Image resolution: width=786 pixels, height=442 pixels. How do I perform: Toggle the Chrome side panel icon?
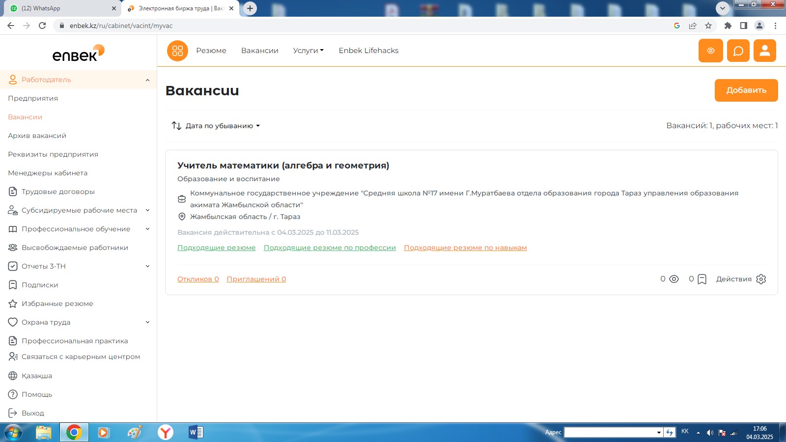tap(744, 26)
